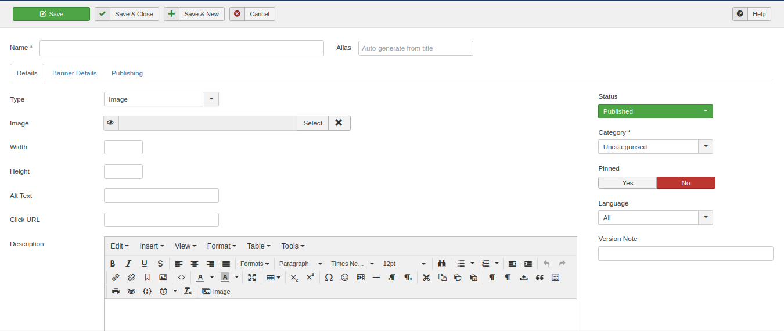Remove link with the unlink icon
Screen dimensions: 784x331
tap(131, 278)
